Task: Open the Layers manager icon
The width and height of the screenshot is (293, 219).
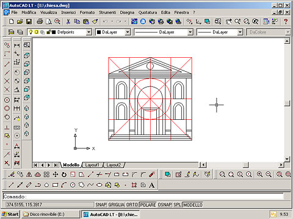Action: click(11, 32)
